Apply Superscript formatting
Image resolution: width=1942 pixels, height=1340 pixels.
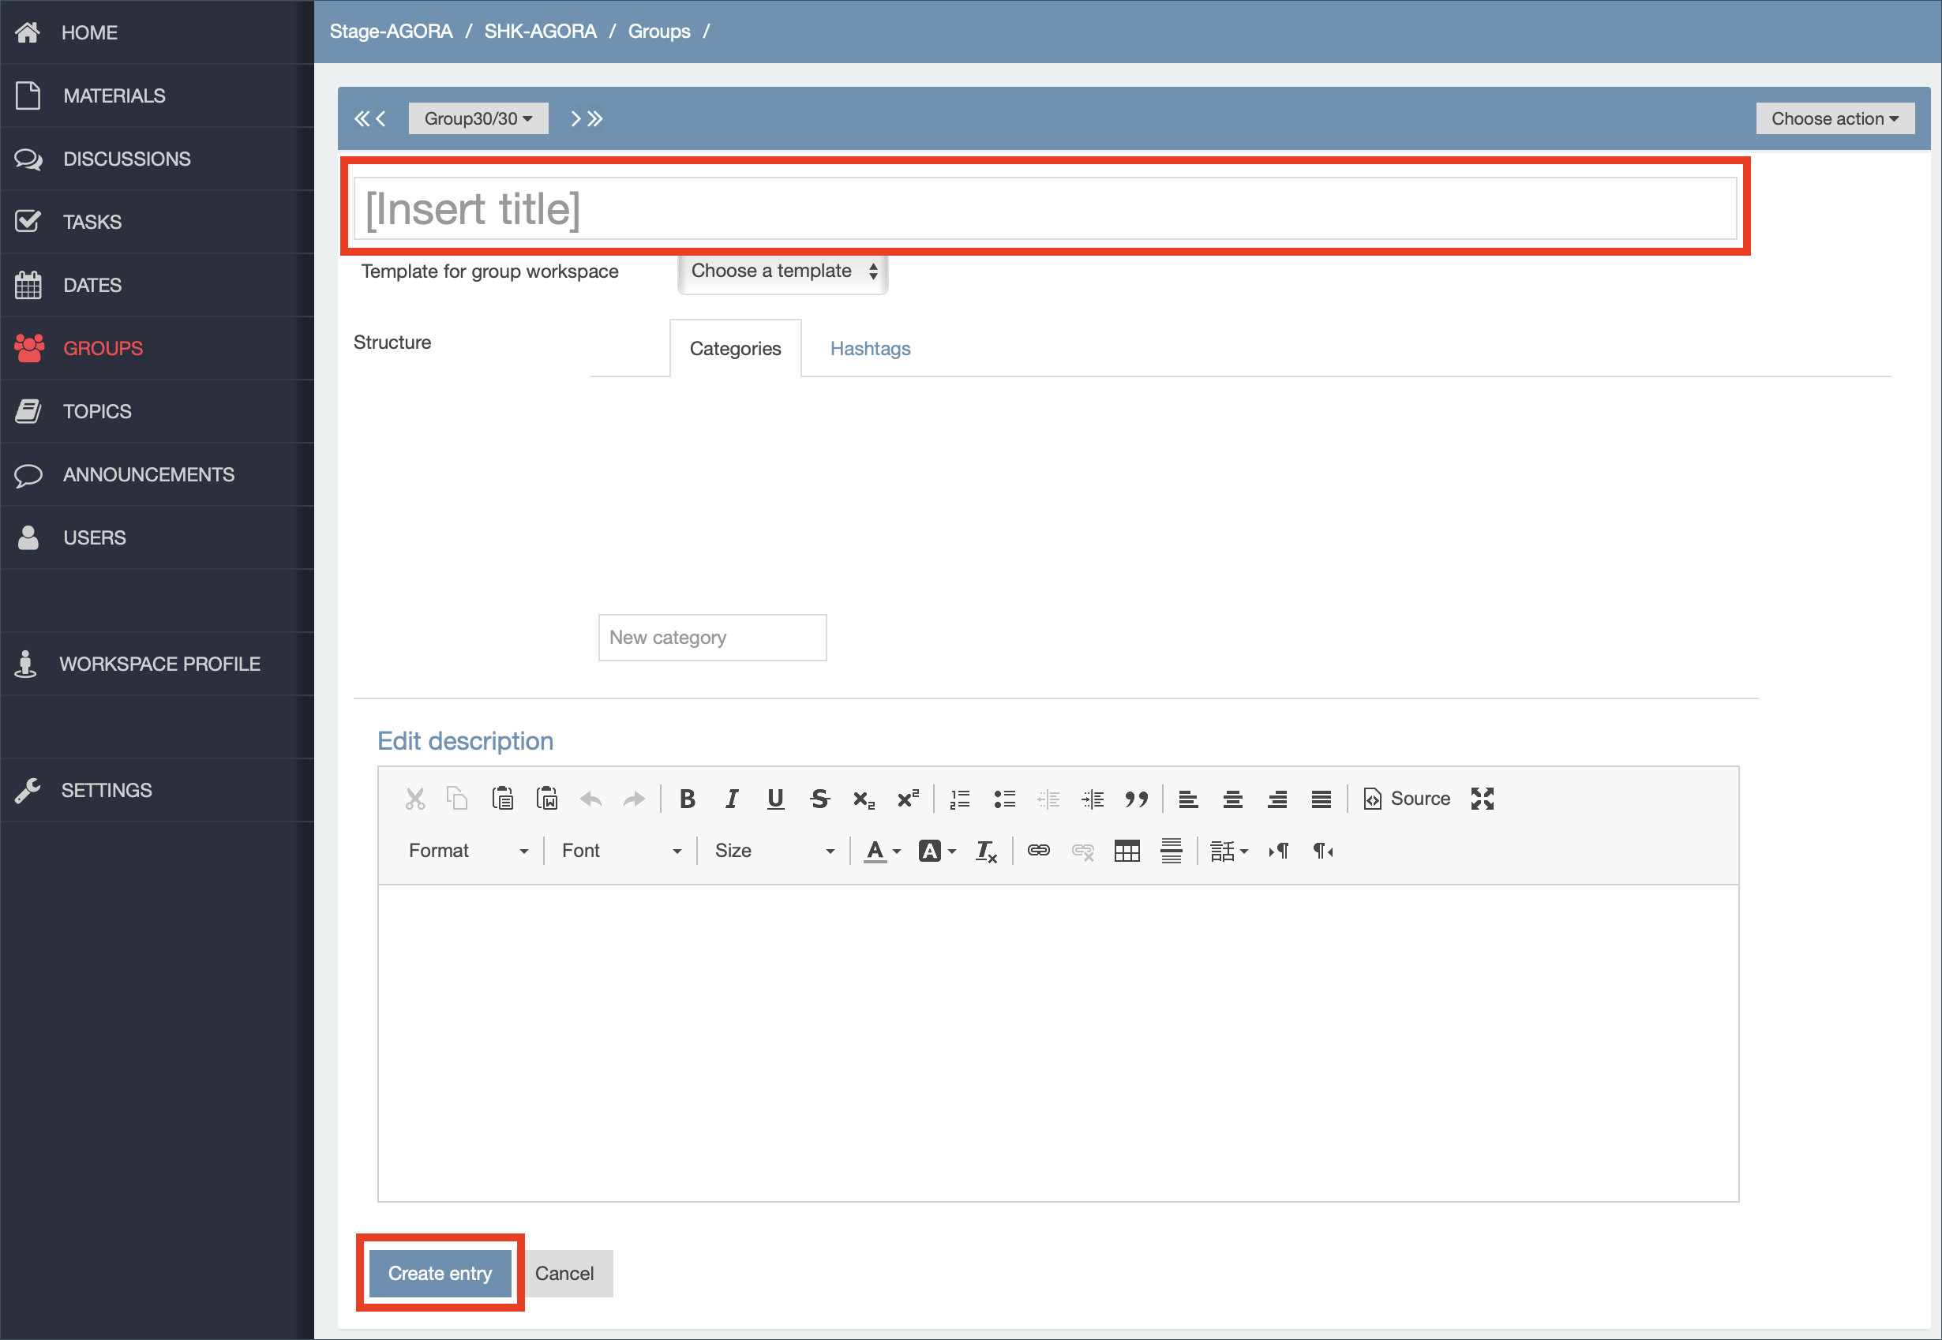pos(908,799)
